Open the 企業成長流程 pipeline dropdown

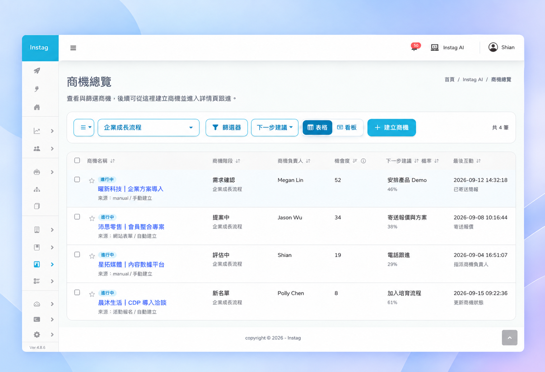click(x=148, y=127)
